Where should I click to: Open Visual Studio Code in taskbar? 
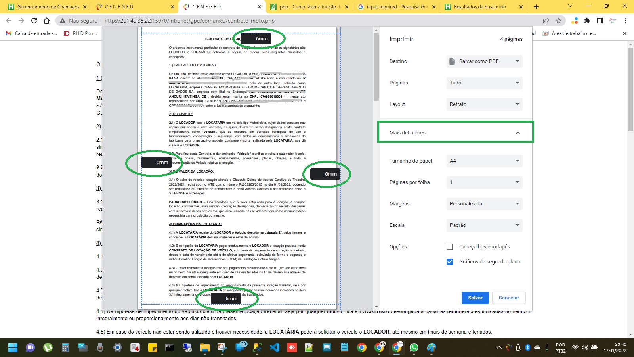coord(275,348)
